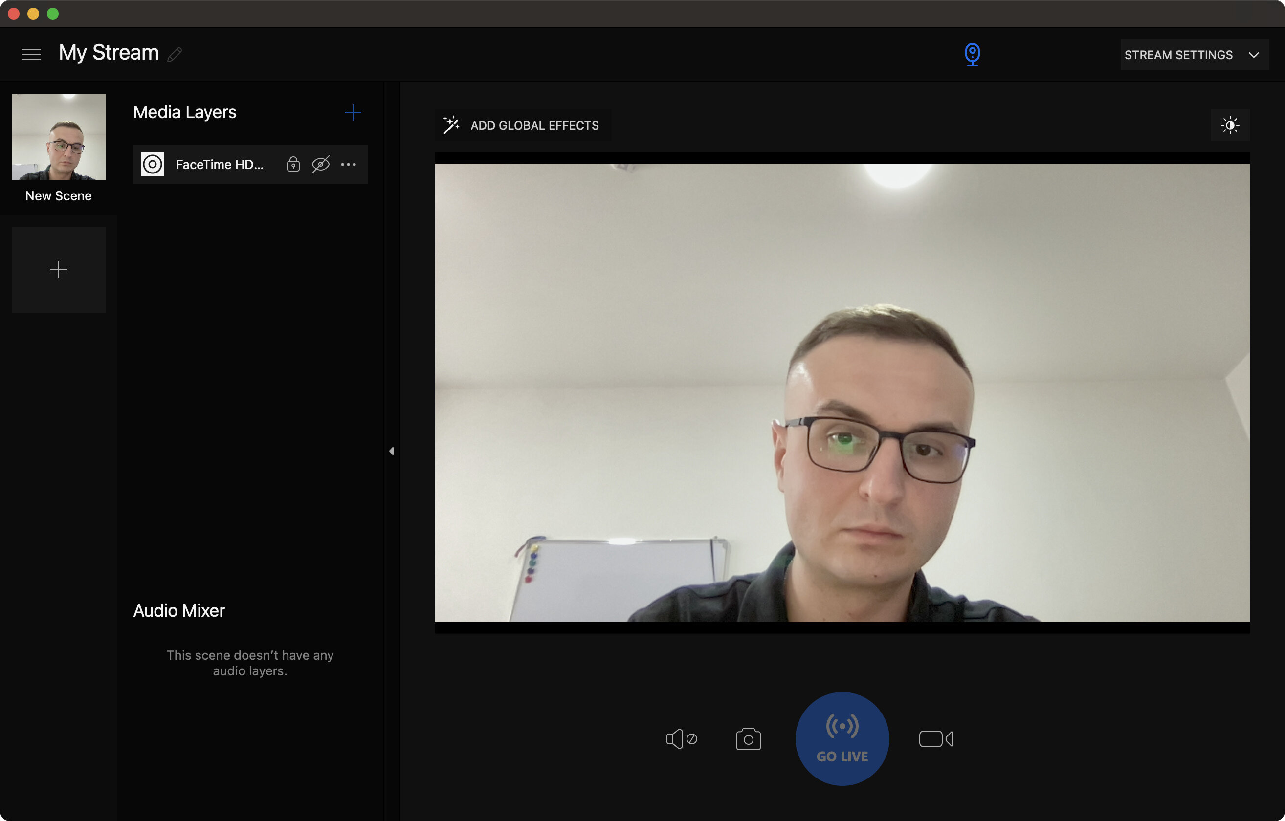The height and width of the screenshot is (821, 1285).
Task: Click the brightness/exposure adjustment icon
Action: 1230,125
